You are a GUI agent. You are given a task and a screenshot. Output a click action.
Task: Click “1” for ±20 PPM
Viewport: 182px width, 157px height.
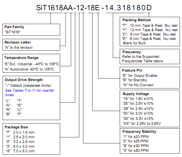point(136,137)
